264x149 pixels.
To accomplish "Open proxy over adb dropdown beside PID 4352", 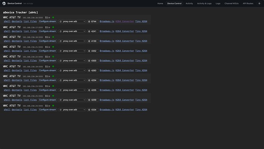I will [72, 51].
